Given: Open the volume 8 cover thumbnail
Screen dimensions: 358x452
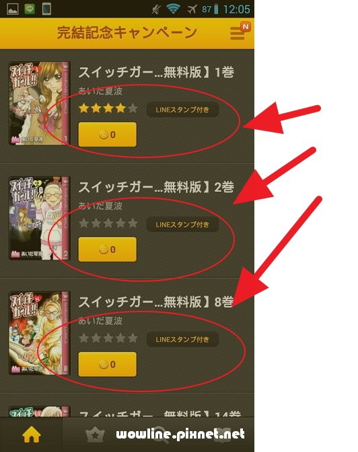Looking at the screenshot, I should [40, 333].
